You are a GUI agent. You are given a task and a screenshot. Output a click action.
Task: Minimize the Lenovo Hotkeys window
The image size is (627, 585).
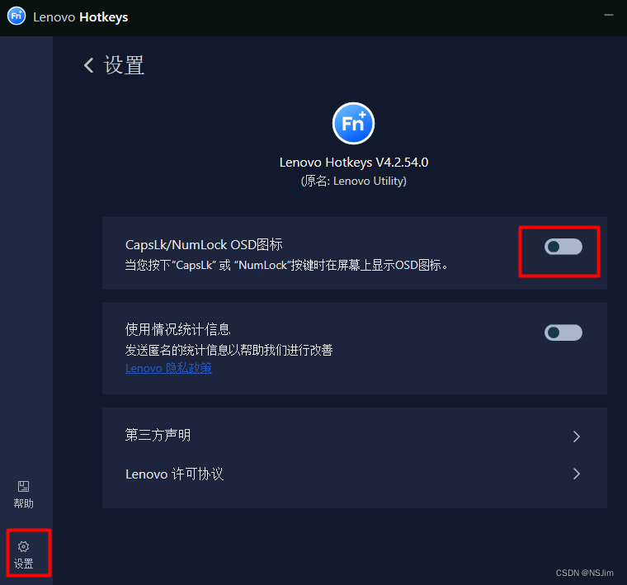pyautogui.click(x=609, y=15)
